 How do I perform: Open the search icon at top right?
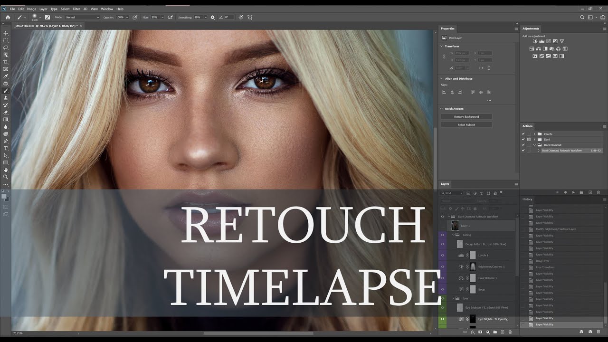[582, 17]
